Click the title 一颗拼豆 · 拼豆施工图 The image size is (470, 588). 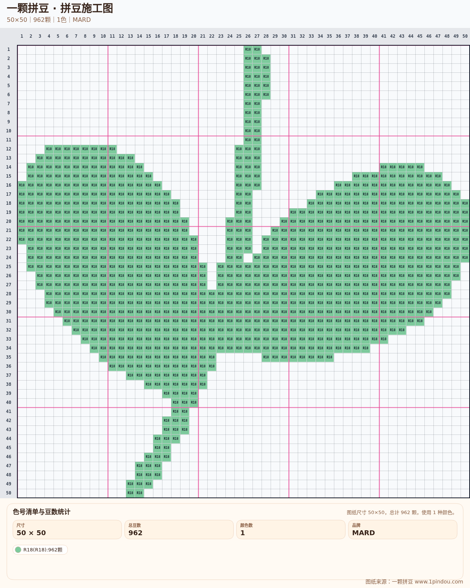(x=60, y=8)
